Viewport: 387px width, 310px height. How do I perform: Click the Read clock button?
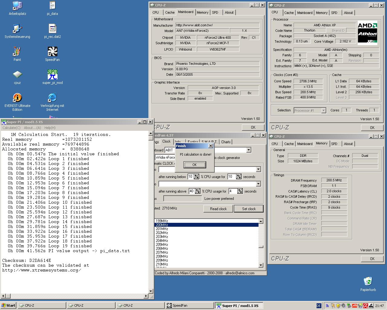[218, 209]
